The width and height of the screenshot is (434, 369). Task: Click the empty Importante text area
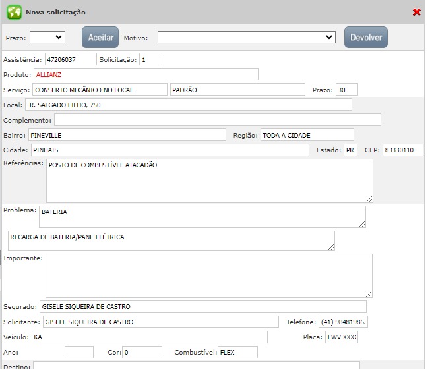(208, 275)
